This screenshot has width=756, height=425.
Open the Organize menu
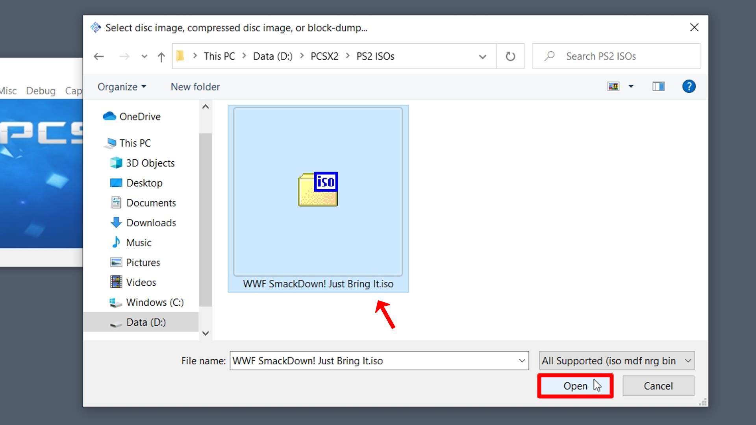[122, 87]
